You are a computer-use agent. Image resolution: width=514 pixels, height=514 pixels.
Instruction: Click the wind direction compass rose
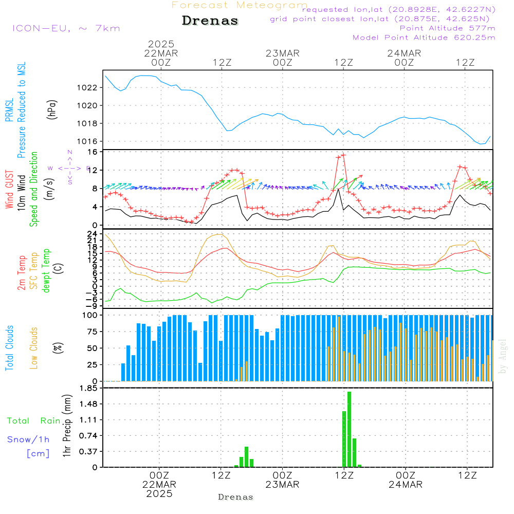(x=70, y=168)
